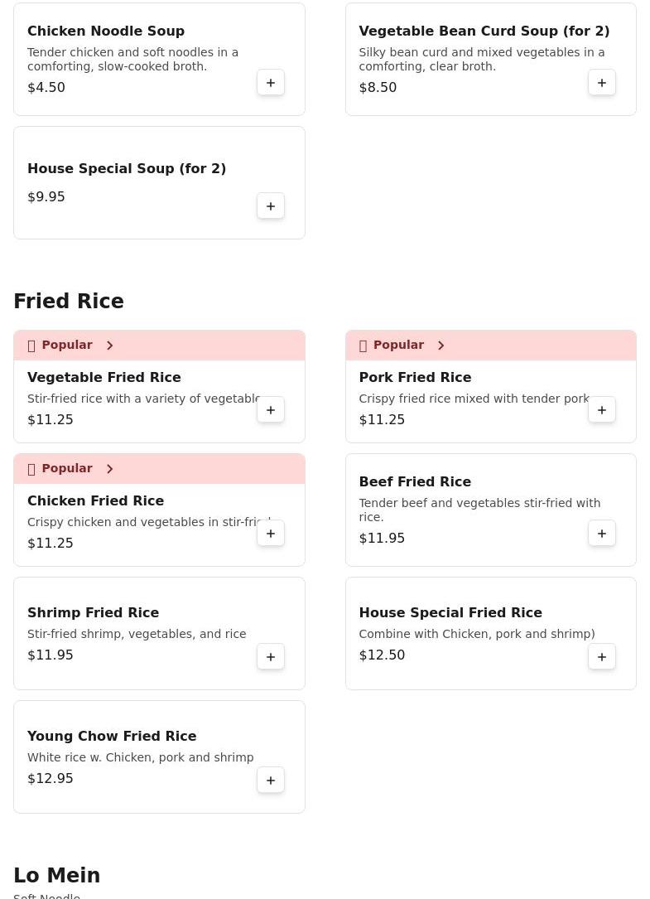This screenshot has width=650, height=899.
Task: Select the Fried Rice section heading
Action: pos(69,302)
